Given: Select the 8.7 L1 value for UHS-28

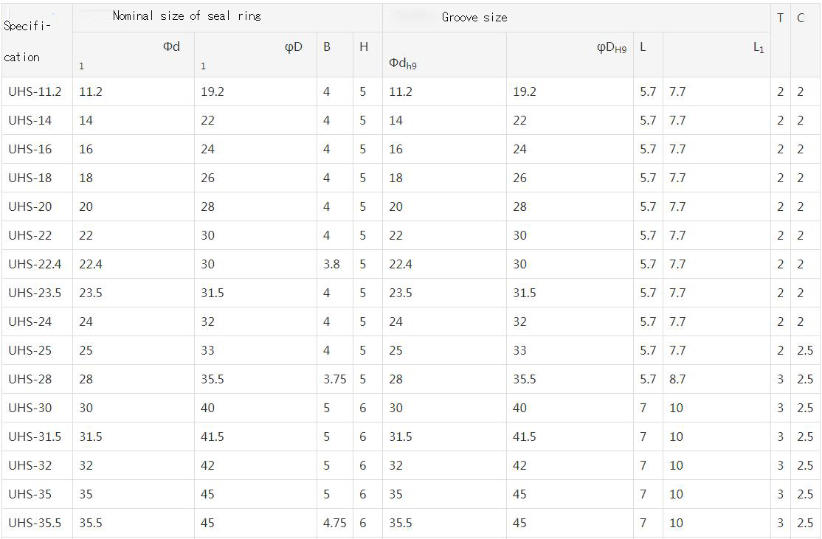Looking at the screenshot, I should 677,379.
